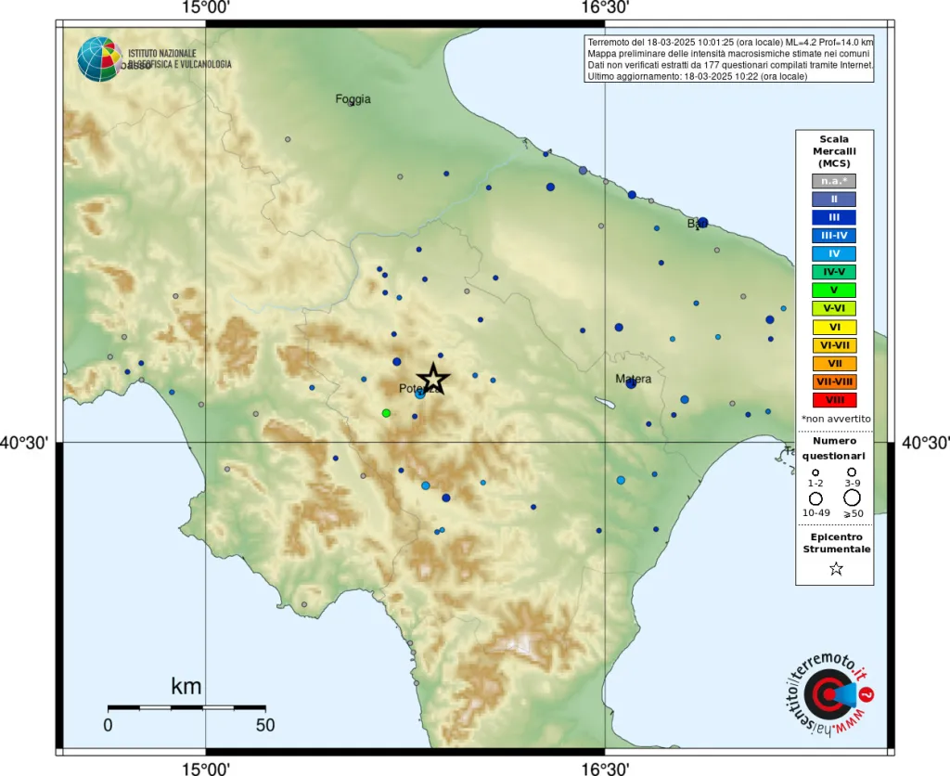The width and height of the screenshot is (950, 776).
Task: Click the largest ≥50 questionnaire circle in legend
Action: point(852,498)
